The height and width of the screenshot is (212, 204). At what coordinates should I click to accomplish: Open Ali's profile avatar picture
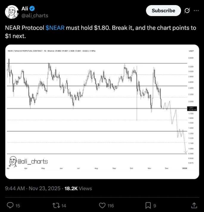click(11, 12)
